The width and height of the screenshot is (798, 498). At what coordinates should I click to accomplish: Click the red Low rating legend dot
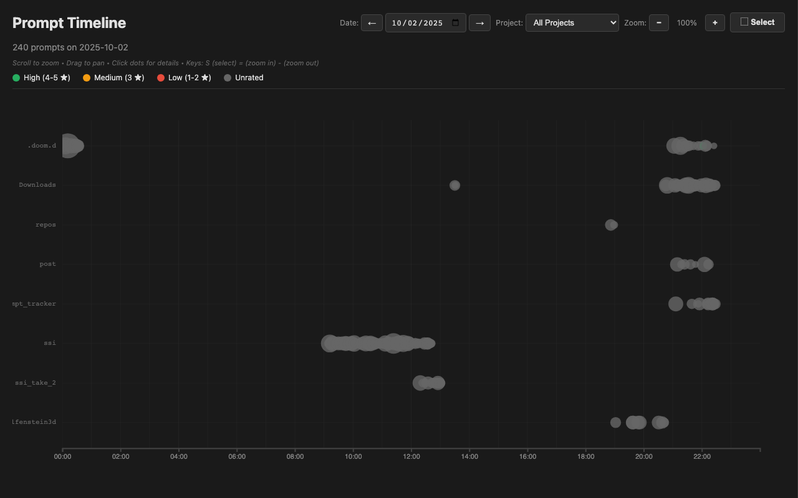tap(161, 78)
